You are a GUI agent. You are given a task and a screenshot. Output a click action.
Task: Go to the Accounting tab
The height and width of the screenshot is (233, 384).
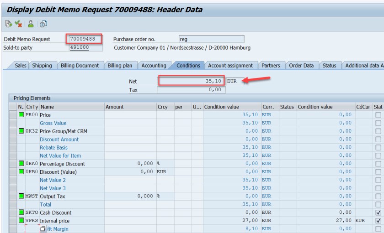(x=154, y=66)
